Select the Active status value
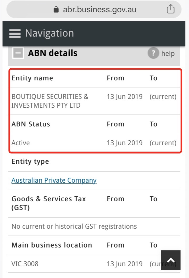Screen dimensions: 189x278 pyautogui.click(x=21, y=143)
